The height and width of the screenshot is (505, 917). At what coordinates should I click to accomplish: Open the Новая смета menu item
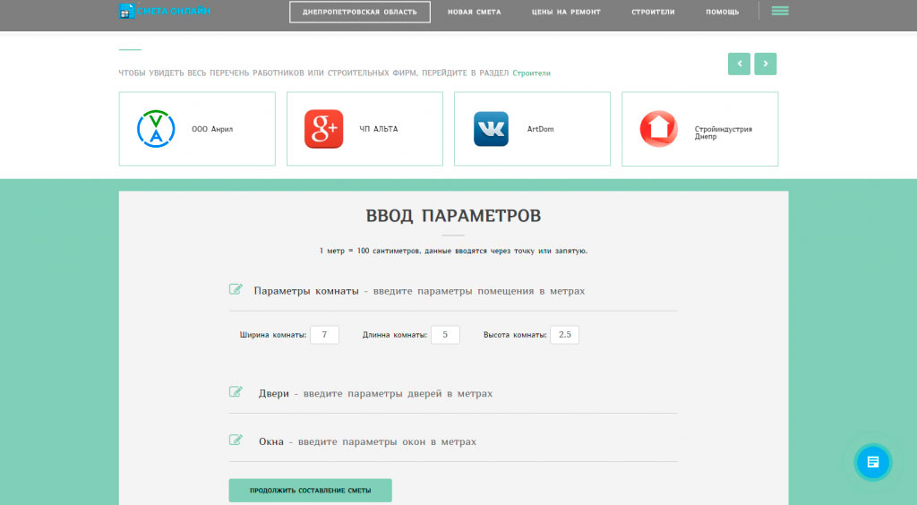coord(474,13)
